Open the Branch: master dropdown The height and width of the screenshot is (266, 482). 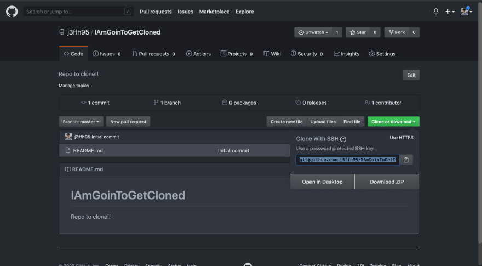coord(81,122)
